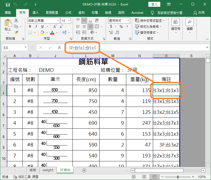Image resolution: width=211 pixels, height=180 pixels.
Task: Click the Decrease Font Size icon
Action: point(61,26)
